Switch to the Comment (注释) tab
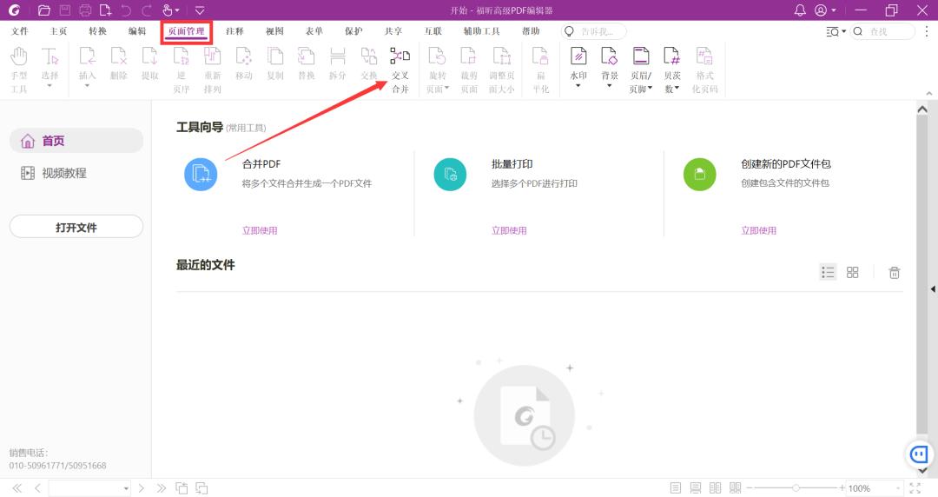Image resolution: width=938 pixels, height=497 pixels. tap(234, 31)
